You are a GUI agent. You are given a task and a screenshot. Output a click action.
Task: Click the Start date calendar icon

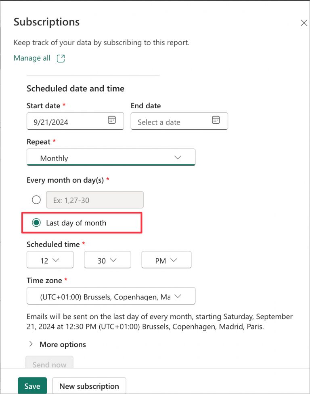[112, 120]
